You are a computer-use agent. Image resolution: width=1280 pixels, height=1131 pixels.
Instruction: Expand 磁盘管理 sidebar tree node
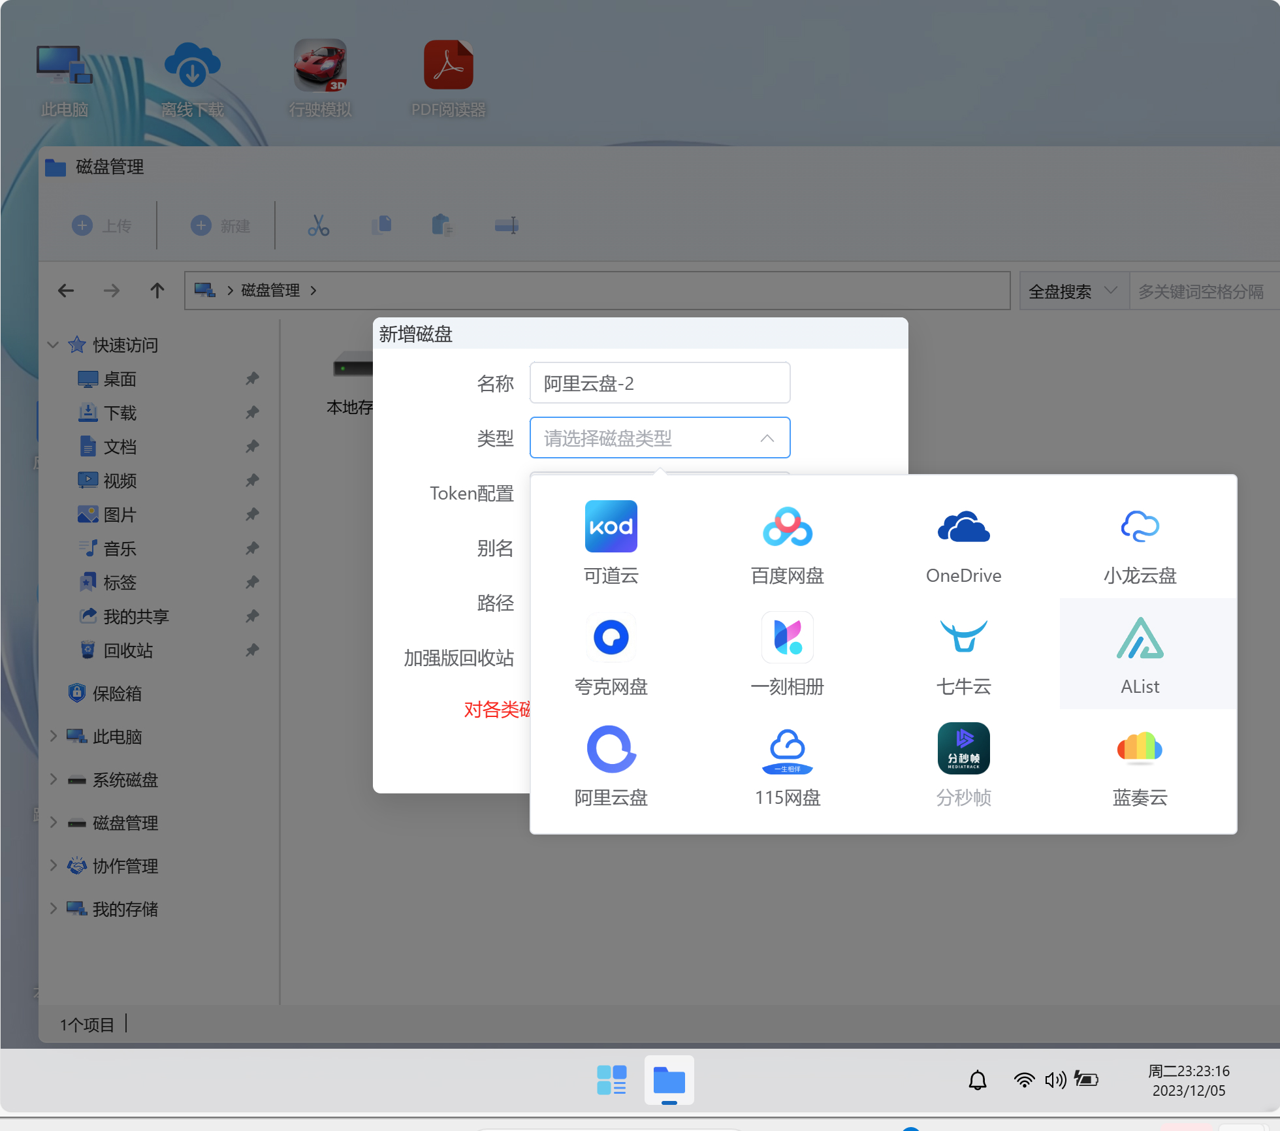tap(54, 823)
